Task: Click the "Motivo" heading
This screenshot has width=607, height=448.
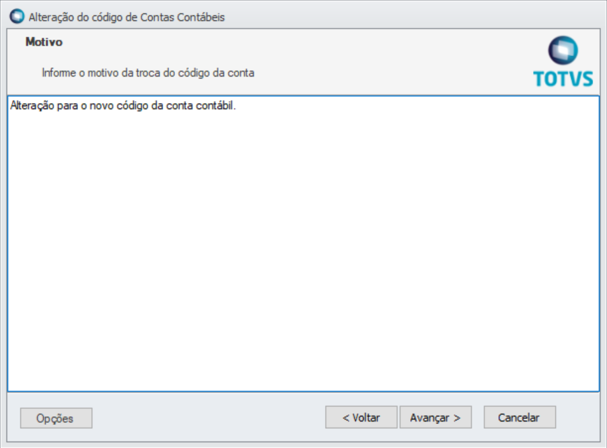Action: pyautogui.click(x=44, y=42)
